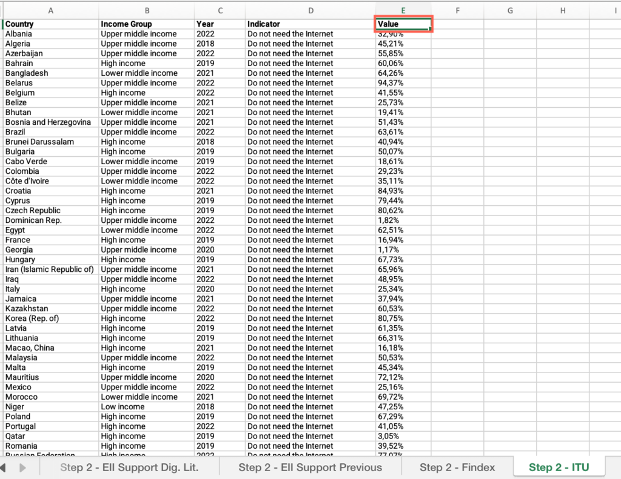Select column D header
This screenshot has height=479, width=621.
(x=310, y=11)
